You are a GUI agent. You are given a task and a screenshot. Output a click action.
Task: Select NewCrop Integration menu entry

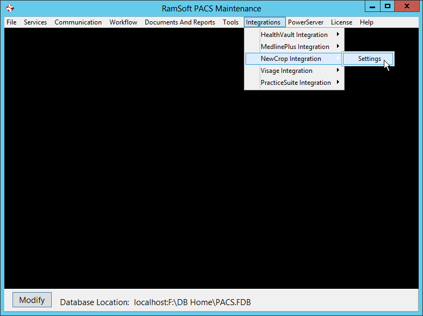[291, 59]
